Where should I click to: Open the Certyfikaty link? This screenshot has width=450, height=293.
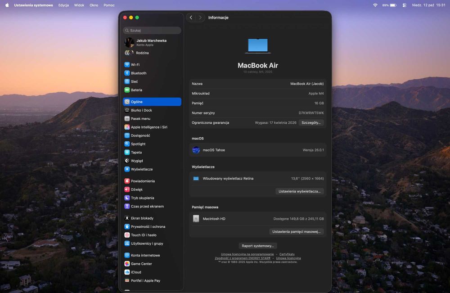pyautogui.click(x=287, y=254)
